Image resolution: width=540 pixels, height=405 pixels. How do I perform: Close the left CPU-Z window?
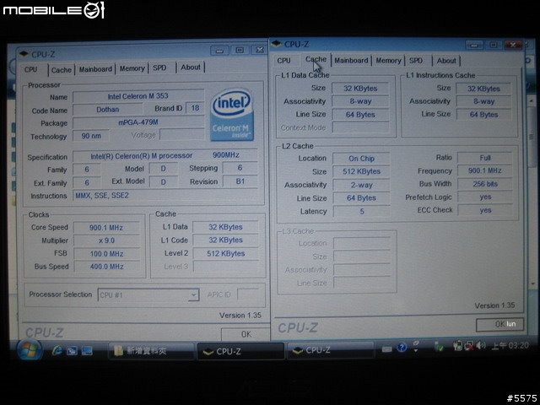[259, 50]
